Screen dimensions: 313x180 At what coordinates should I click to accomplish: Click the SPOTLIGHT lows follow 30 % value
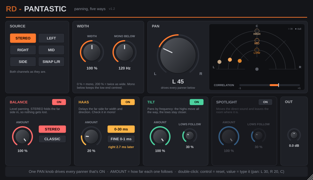point(258,147)
